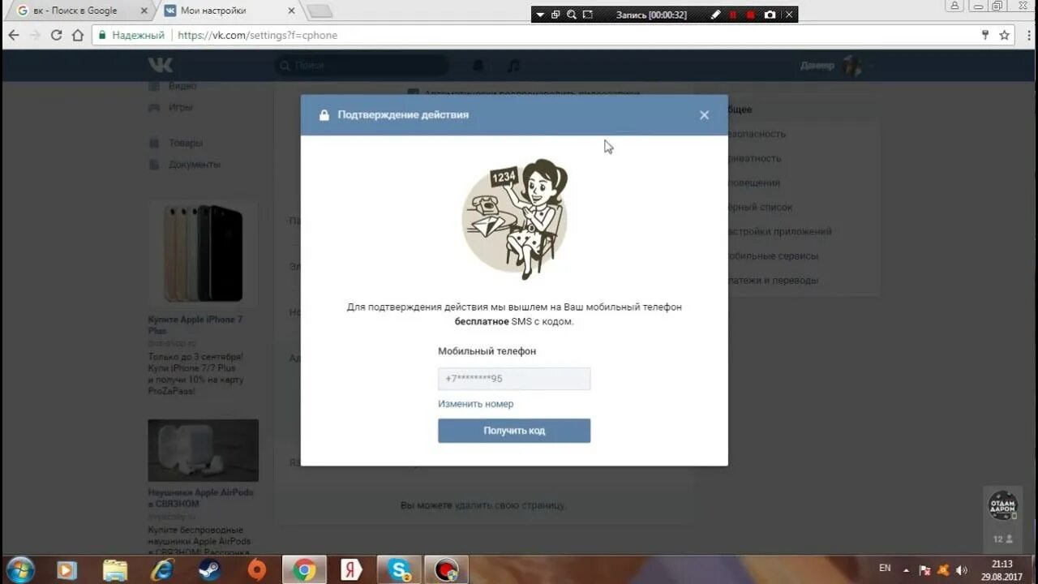Open Windows Explorer from taskbar
The height and width of the screenshot is (584, 1038).
115,570
